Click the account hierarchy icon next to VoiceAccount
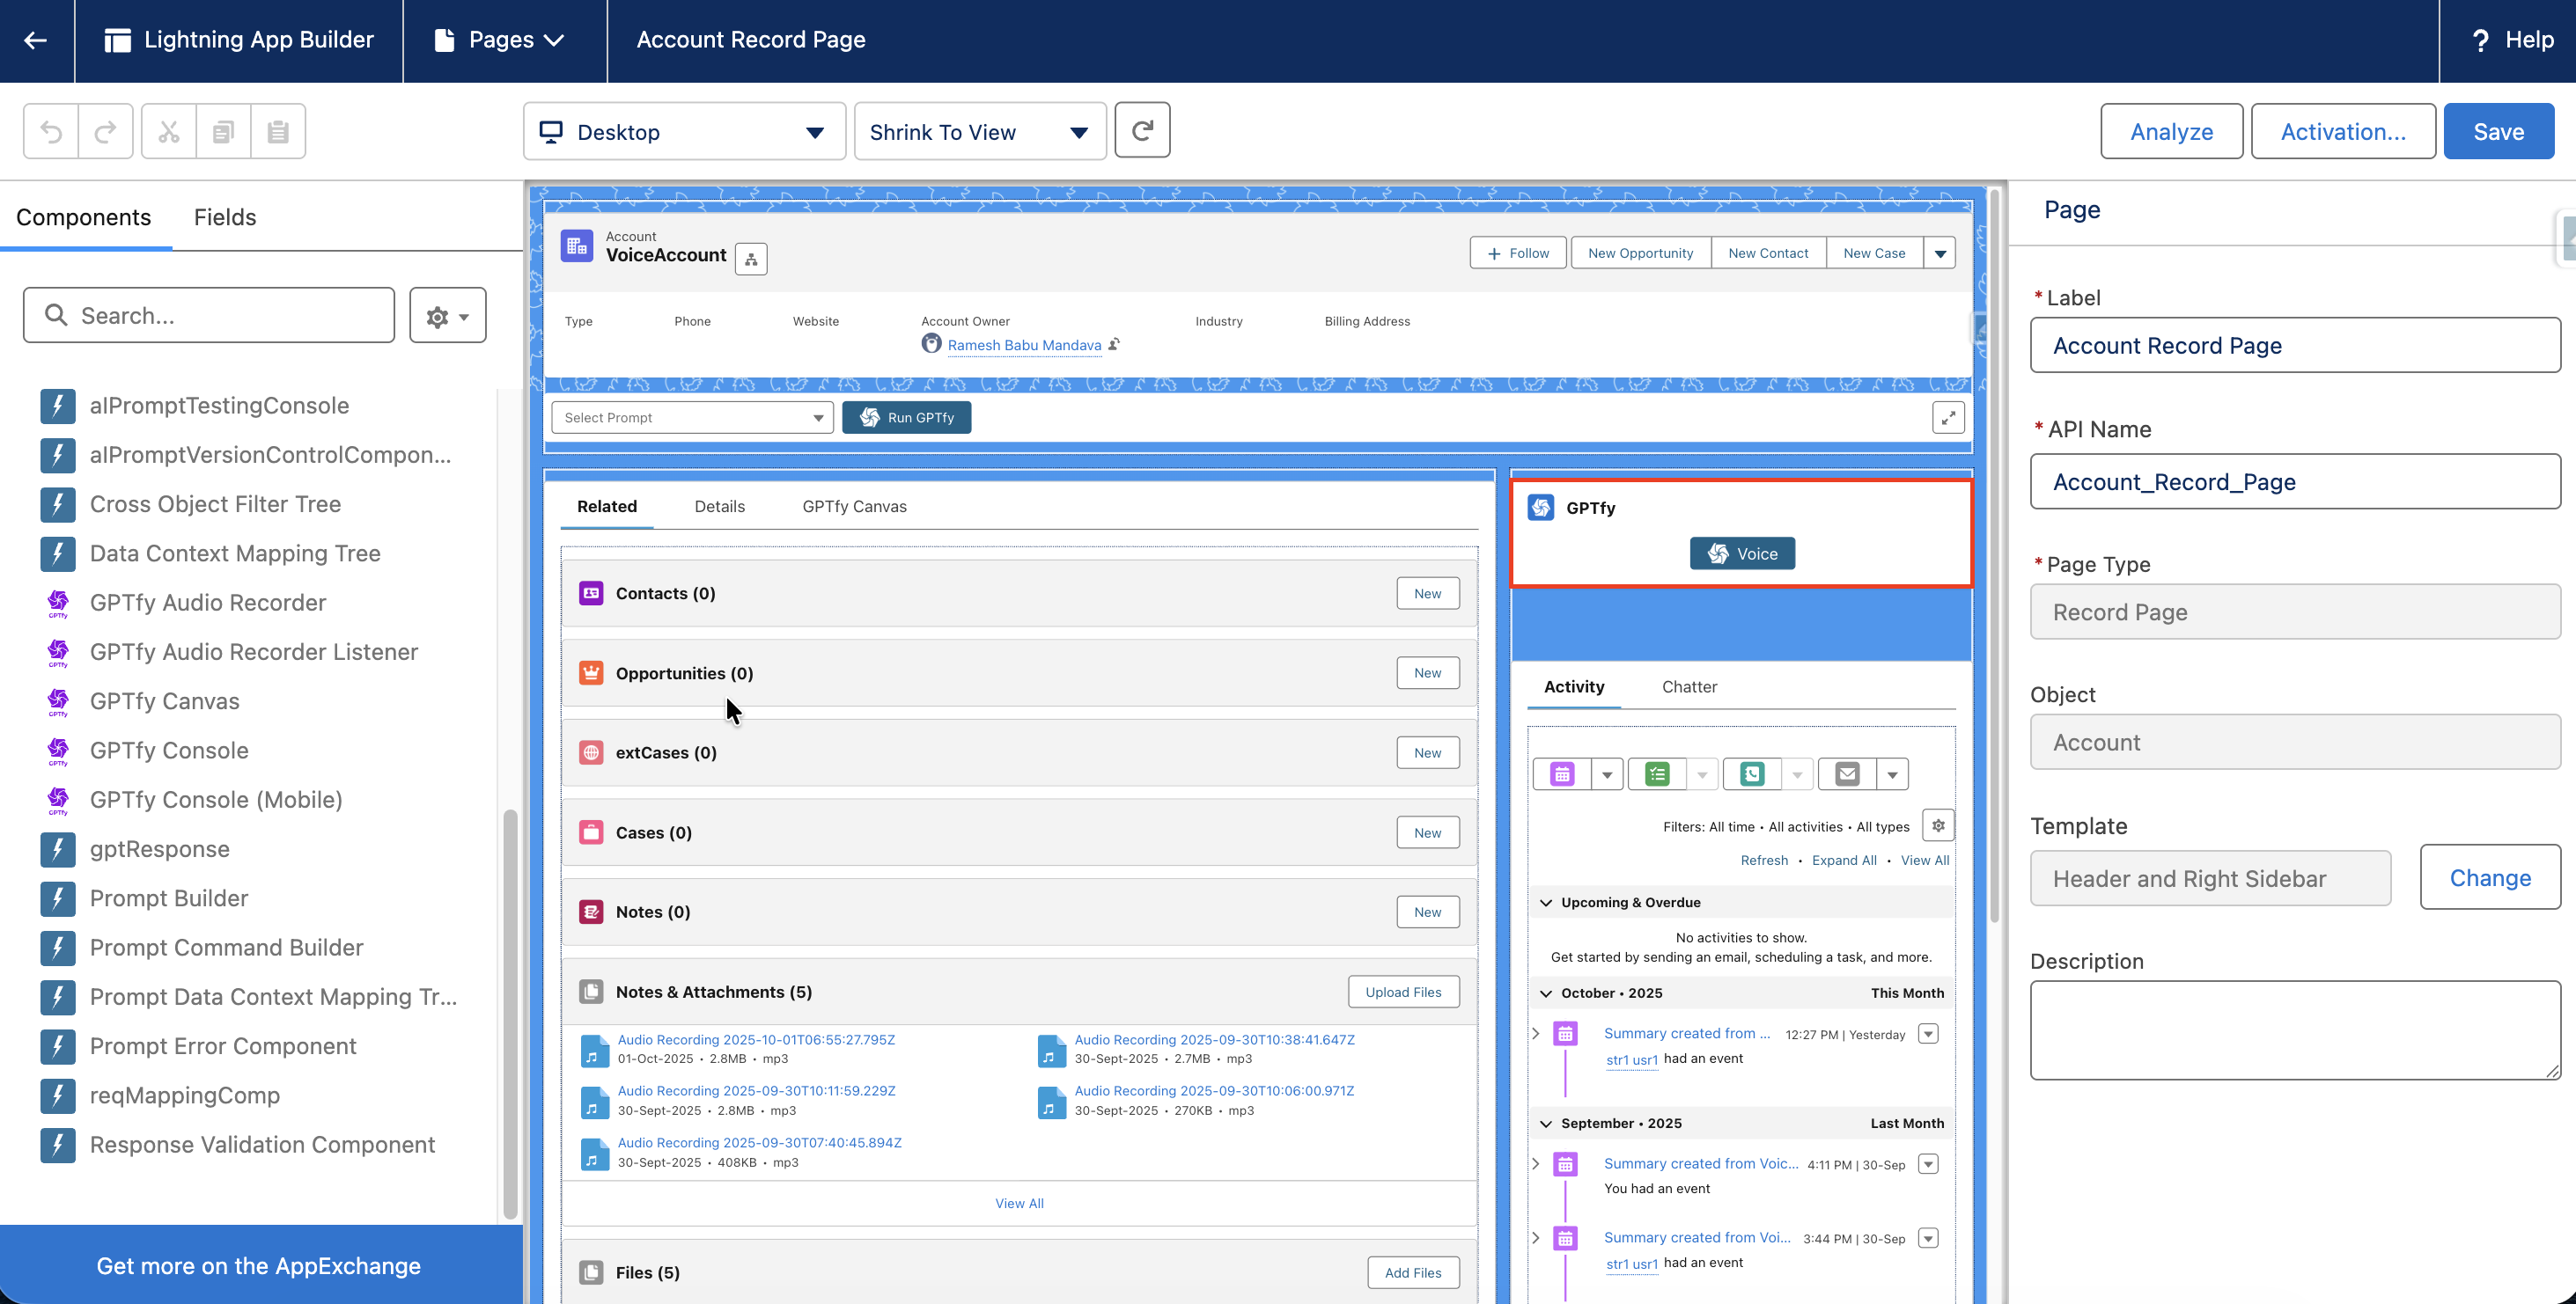Screen dimensions: 2576x1304 point(751,259)
